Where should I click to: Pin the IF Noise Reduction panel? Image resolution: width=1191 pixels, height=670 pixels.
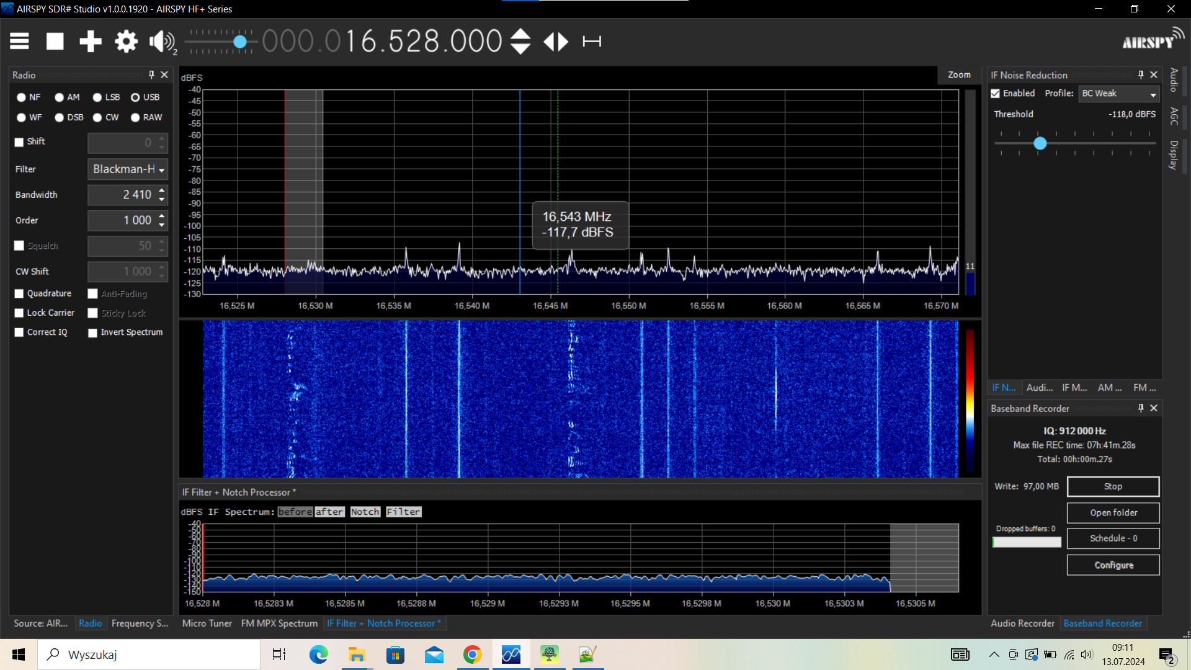1141,74
